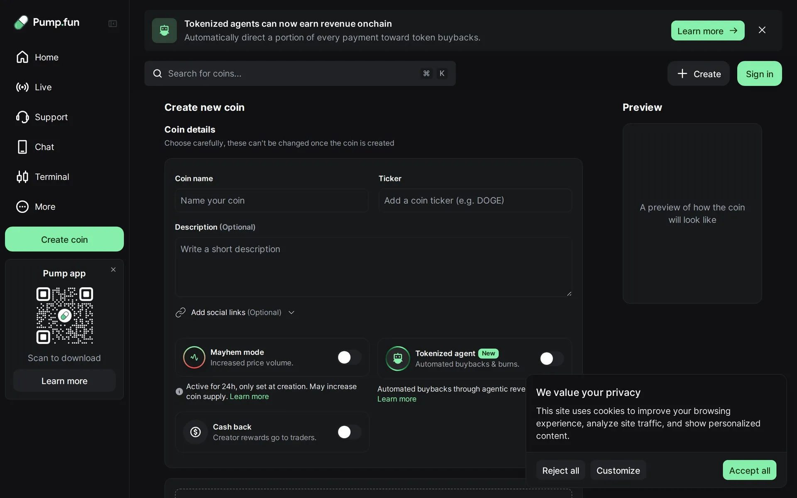Click the Tokenized agent robot icon
797x498 pixels.
(x=398, y=359)
